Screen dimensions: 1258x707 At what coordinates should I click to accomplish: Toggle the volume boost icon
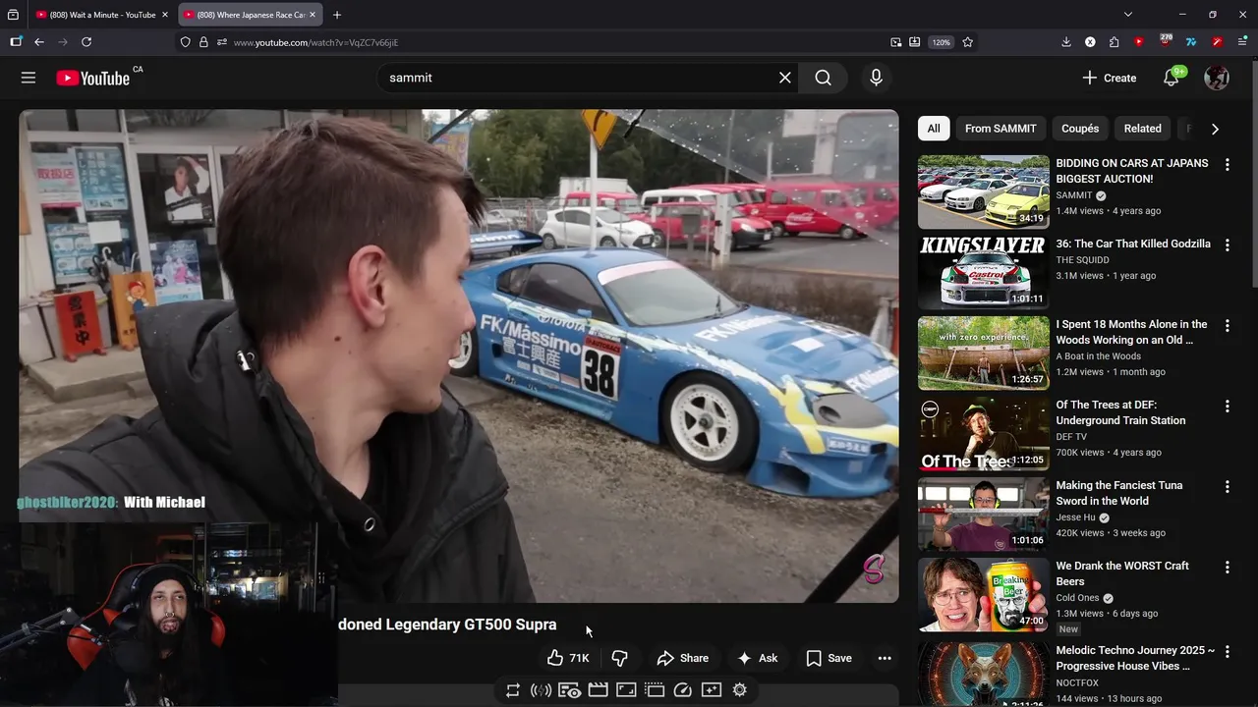pyautogui.click(x=541, y=690)
